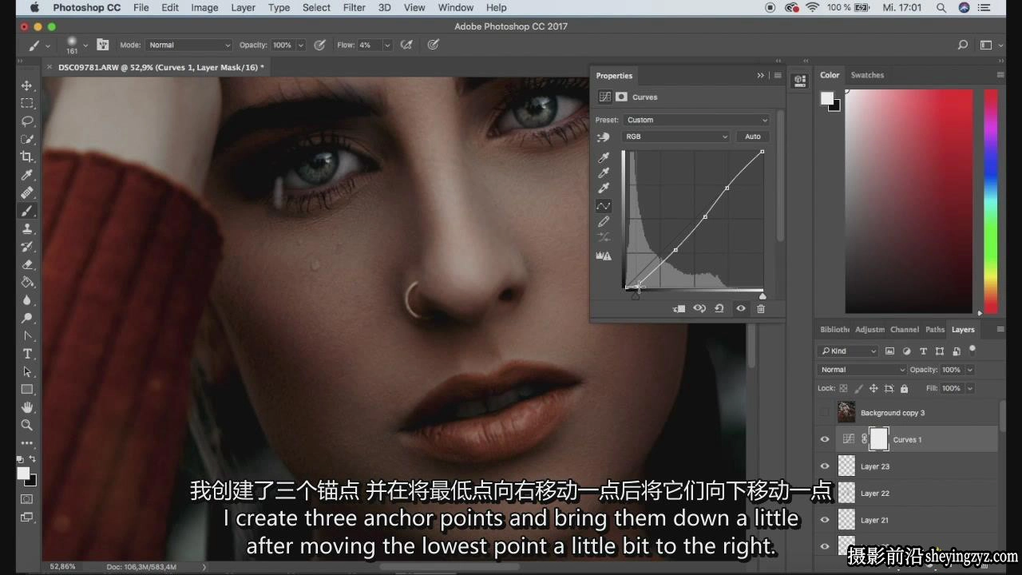Switch to the Paths tab

pos(935,329)
